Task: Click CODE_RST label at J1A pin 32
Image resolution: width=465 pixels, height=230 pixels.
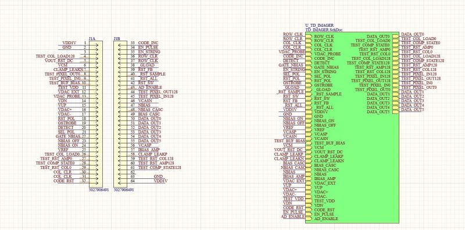Action: pyautogui.click(x=63, y=181)
